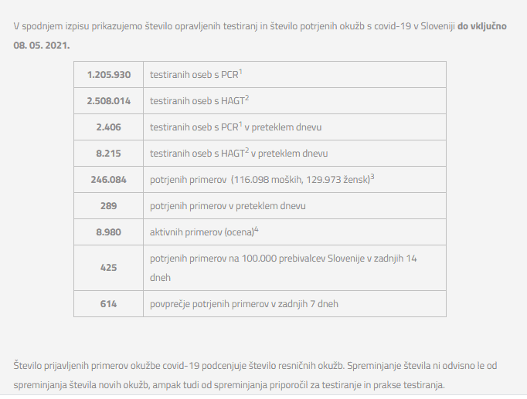527x399 pixels.
Task: Select the "testiranih oseb s PCR" total label
Action: tap(195, 75)
